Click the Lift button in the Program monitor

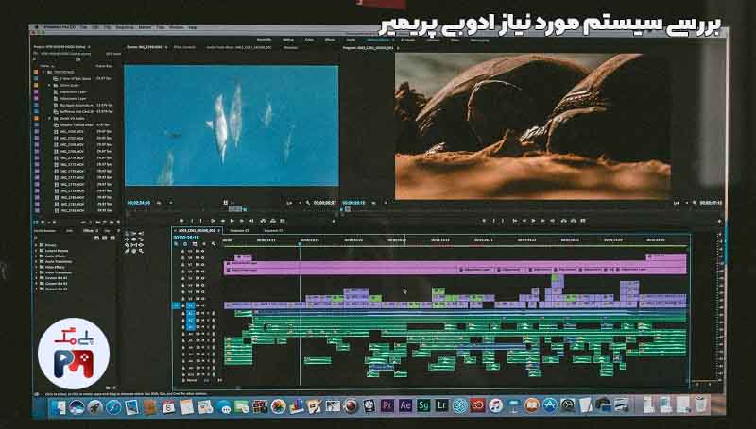coord(563,221)
